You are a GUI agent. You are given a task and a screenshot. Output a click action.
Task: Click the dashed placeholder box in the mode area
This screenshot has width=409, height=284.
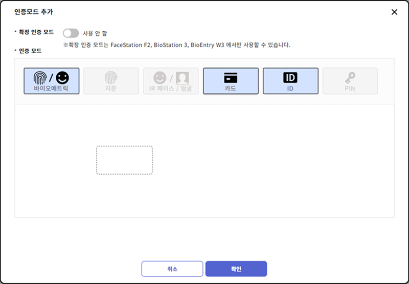[124, 160]
